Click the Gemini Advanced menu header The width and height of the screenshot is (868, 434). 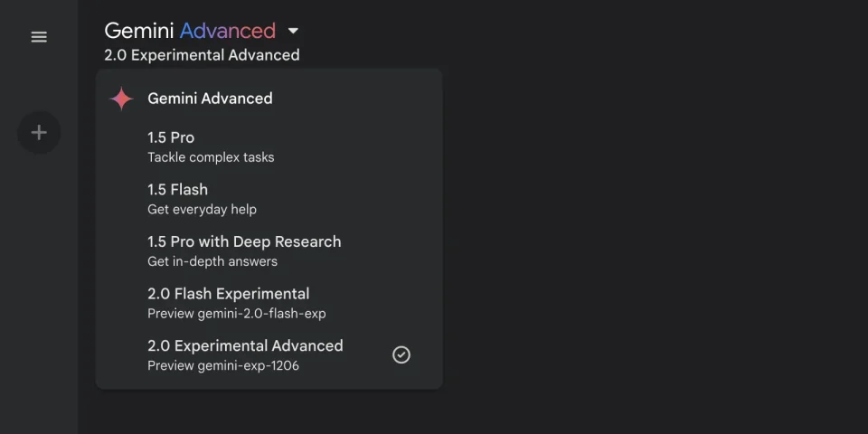pyautogui.click(x=210, y=99)
